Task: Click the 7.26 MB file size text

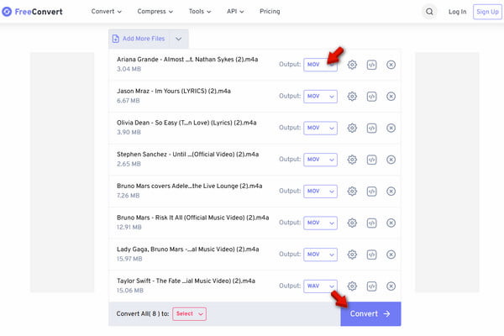Action: [x=128, y=196]
